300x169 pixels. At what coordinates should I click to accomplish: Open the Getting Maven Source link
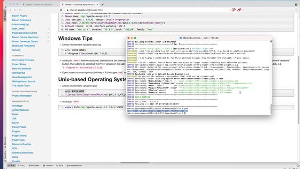pyautogui.click(x=23, y=81)
